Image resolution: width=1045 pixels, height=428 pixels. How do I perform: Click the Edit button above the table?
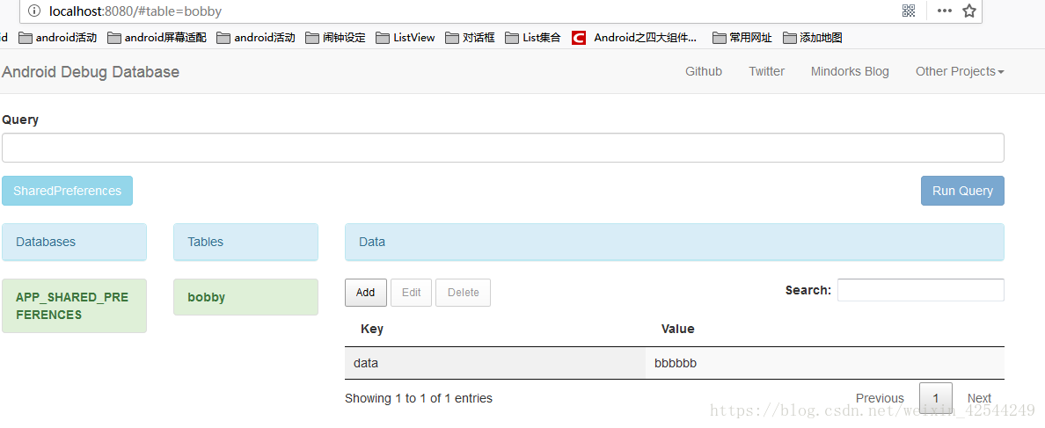click(x=411, y=293)
